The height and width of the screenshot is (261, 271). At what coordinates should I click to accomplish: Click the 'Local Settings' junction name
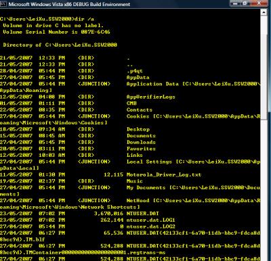coord(149,162)
